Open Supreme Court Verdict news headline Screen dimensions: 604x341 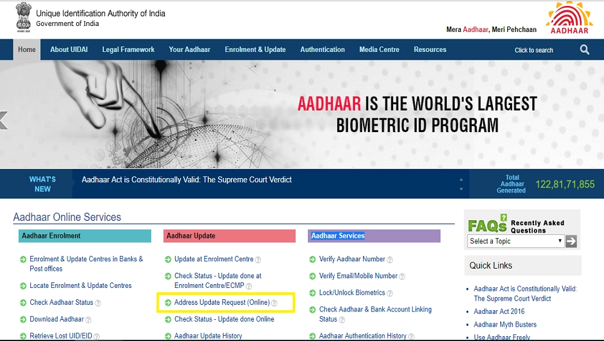pyautogui.click(x=187, y=180)
